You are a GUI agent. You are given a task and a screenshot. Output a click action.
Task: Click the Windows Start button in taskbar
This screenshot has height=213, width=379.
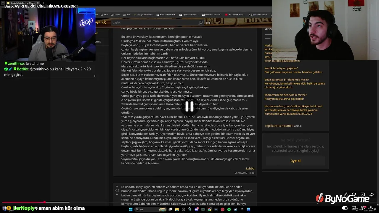coord(131,209)
